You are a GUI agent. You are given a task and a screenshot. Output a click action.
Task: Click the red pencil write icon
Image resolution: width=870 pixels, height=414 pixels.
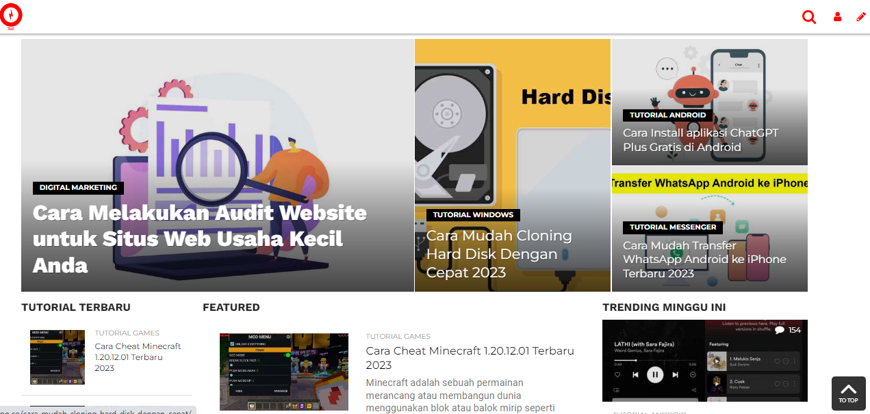click(x=861, y=17)
